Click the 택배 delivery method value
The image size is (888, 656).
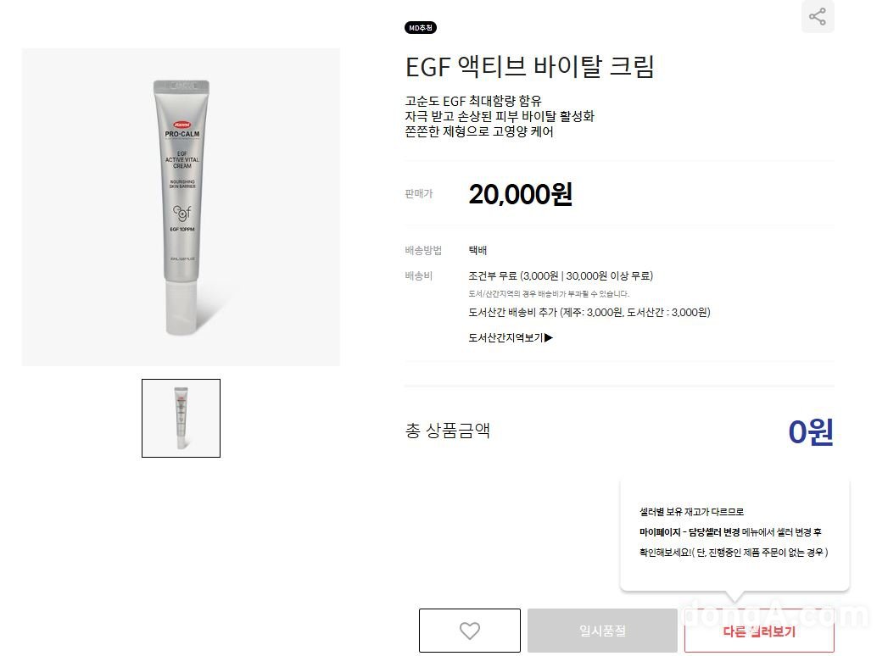tap(478, 250)
